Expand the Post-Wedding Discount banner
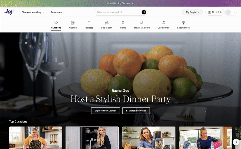 point(120,3)
